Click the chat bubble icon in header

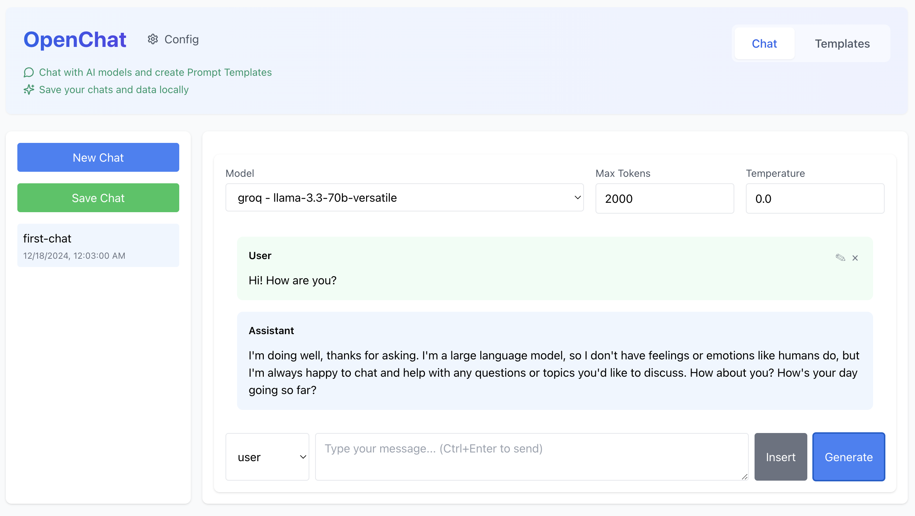tap(29, 73)
